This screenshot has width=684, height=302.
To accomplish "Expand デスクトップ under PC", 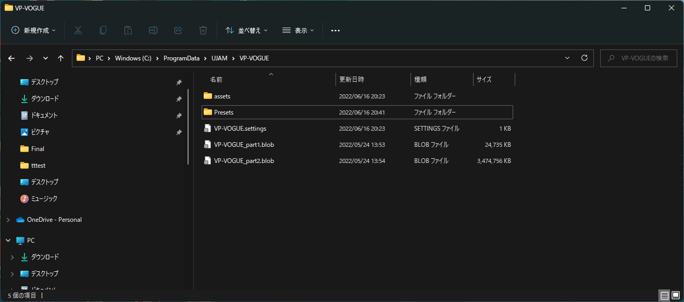I will tap(13, 274).
